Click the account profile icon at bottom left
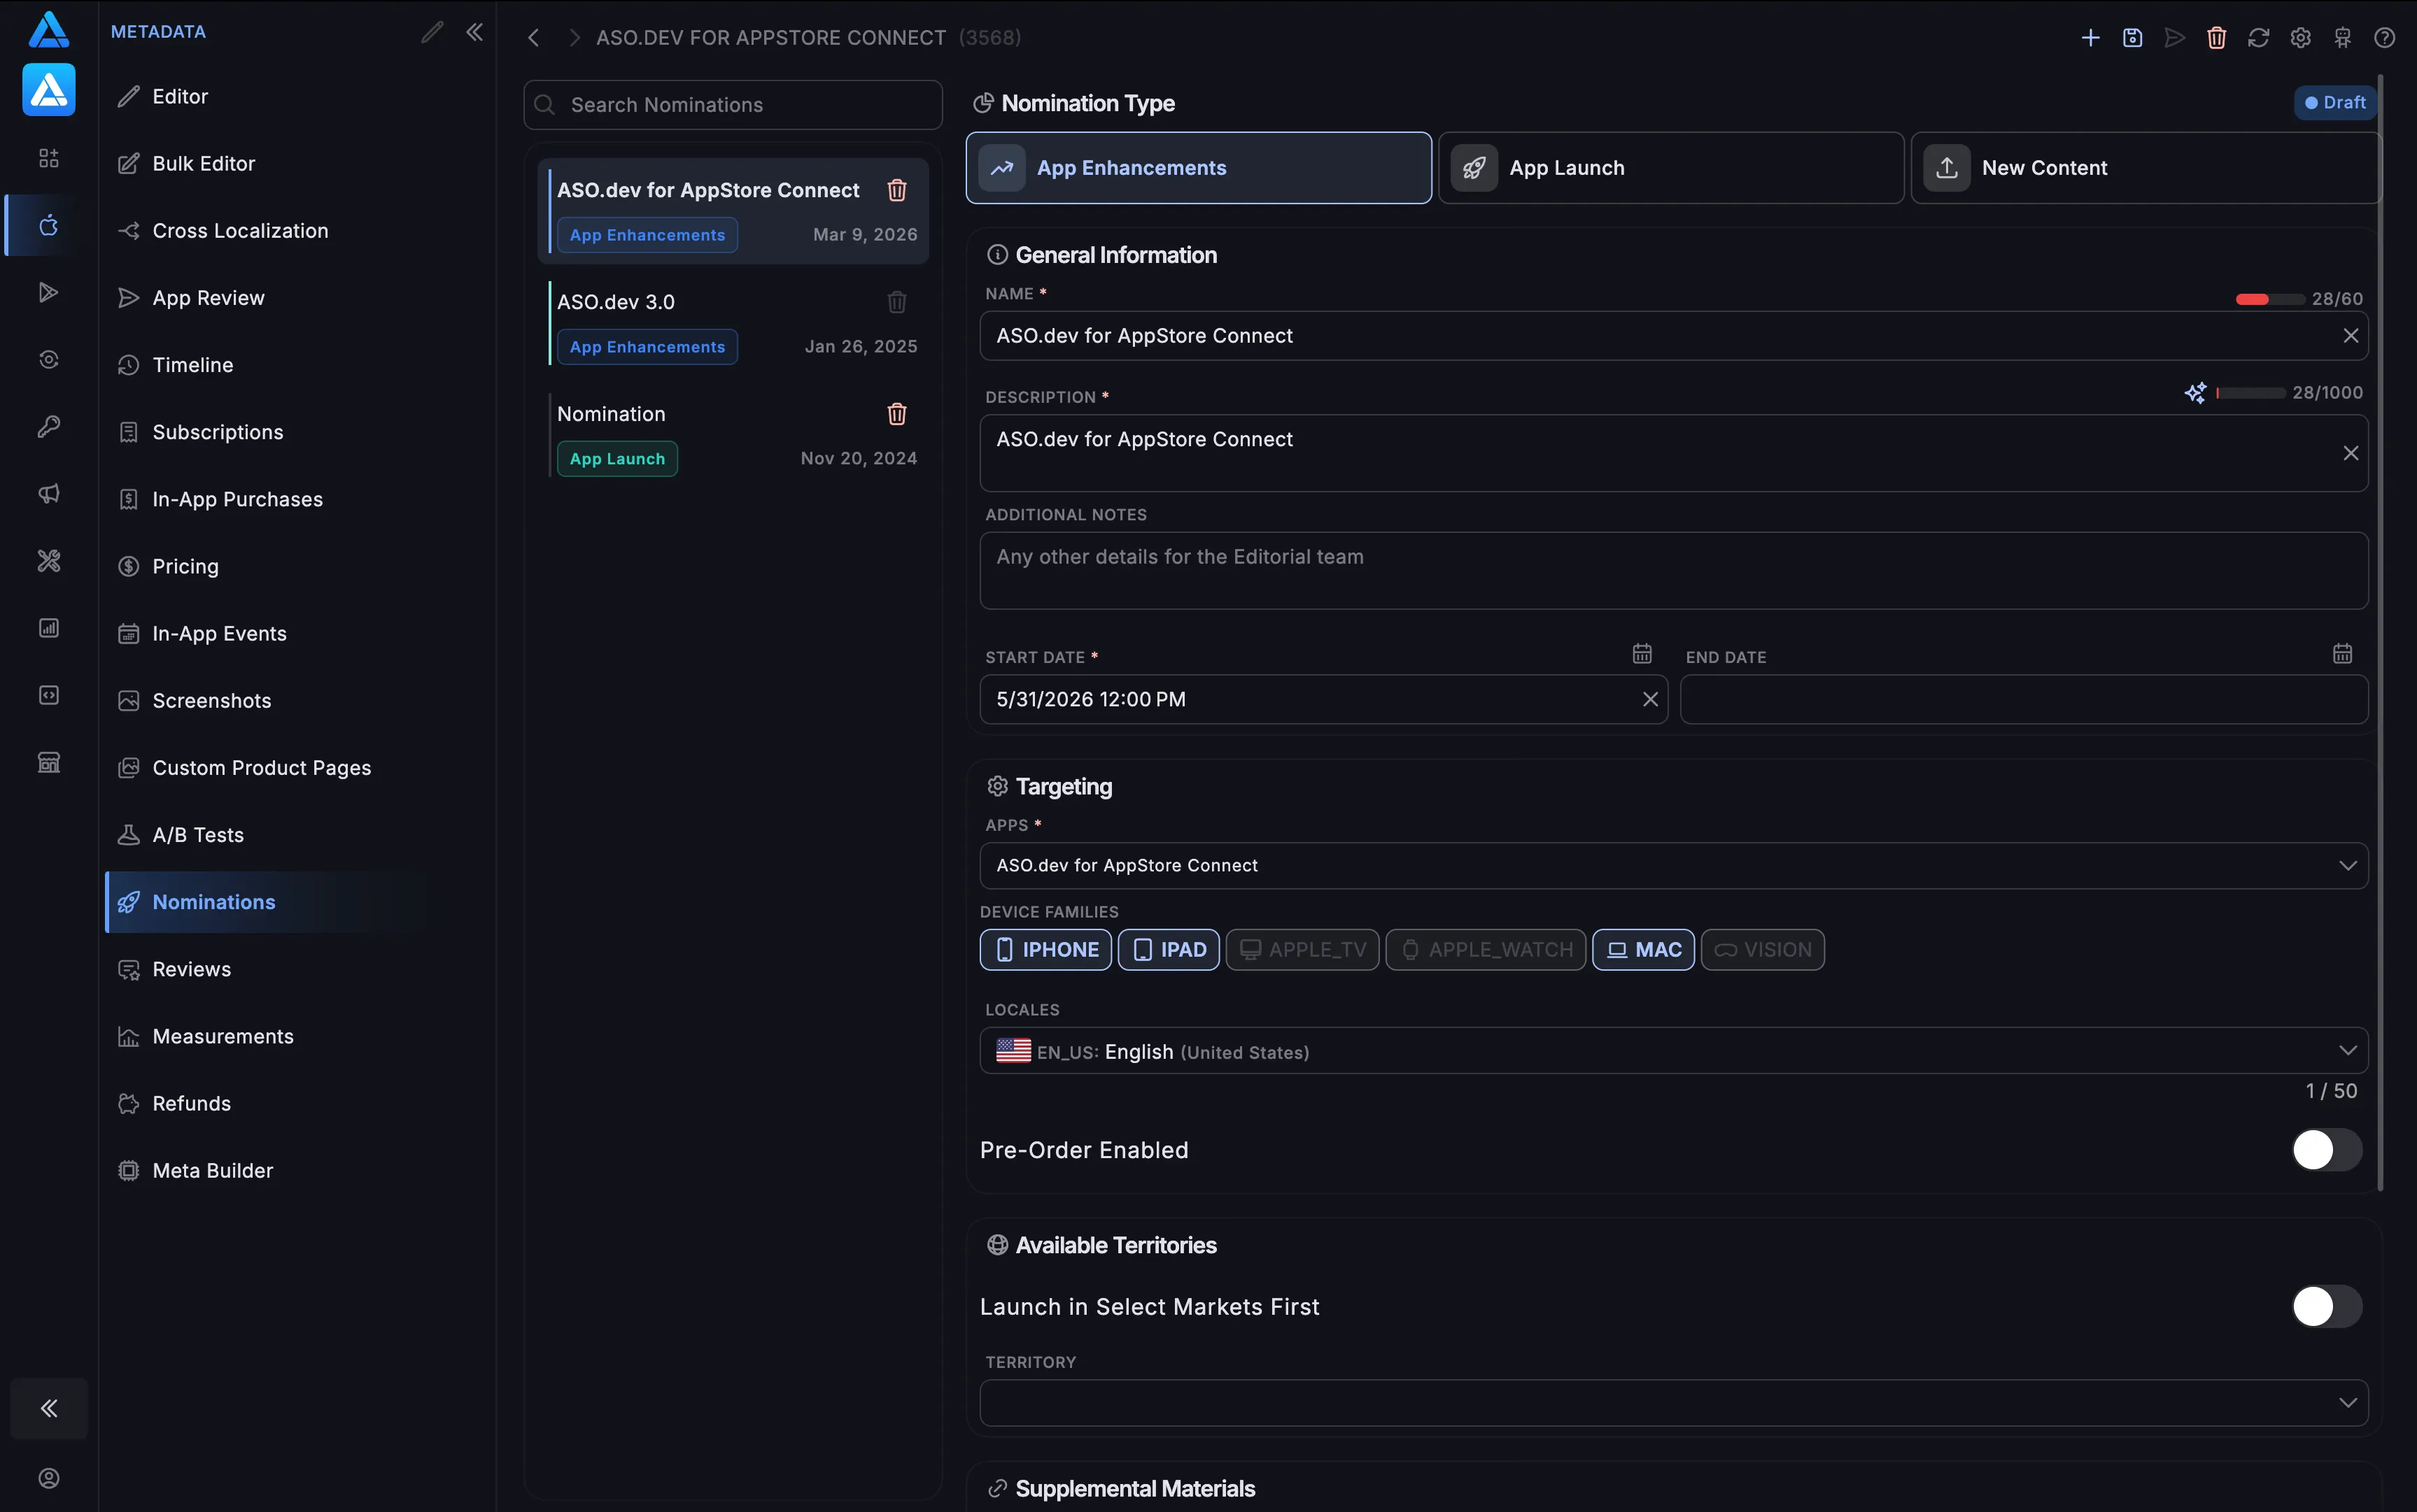The image size is (2417, 1512). click(49, 1478)
